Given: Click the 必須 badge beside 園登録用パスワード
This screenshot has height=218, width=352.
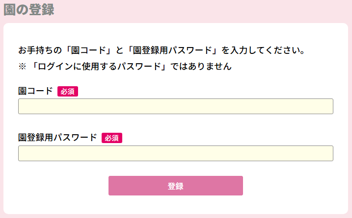Looking at the screenshot, I should tap(112, 138).
